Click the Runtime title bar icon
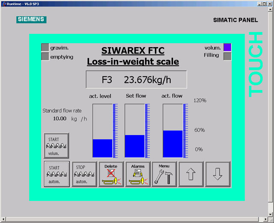Viewport: 274px width, 223px height. 4,3
